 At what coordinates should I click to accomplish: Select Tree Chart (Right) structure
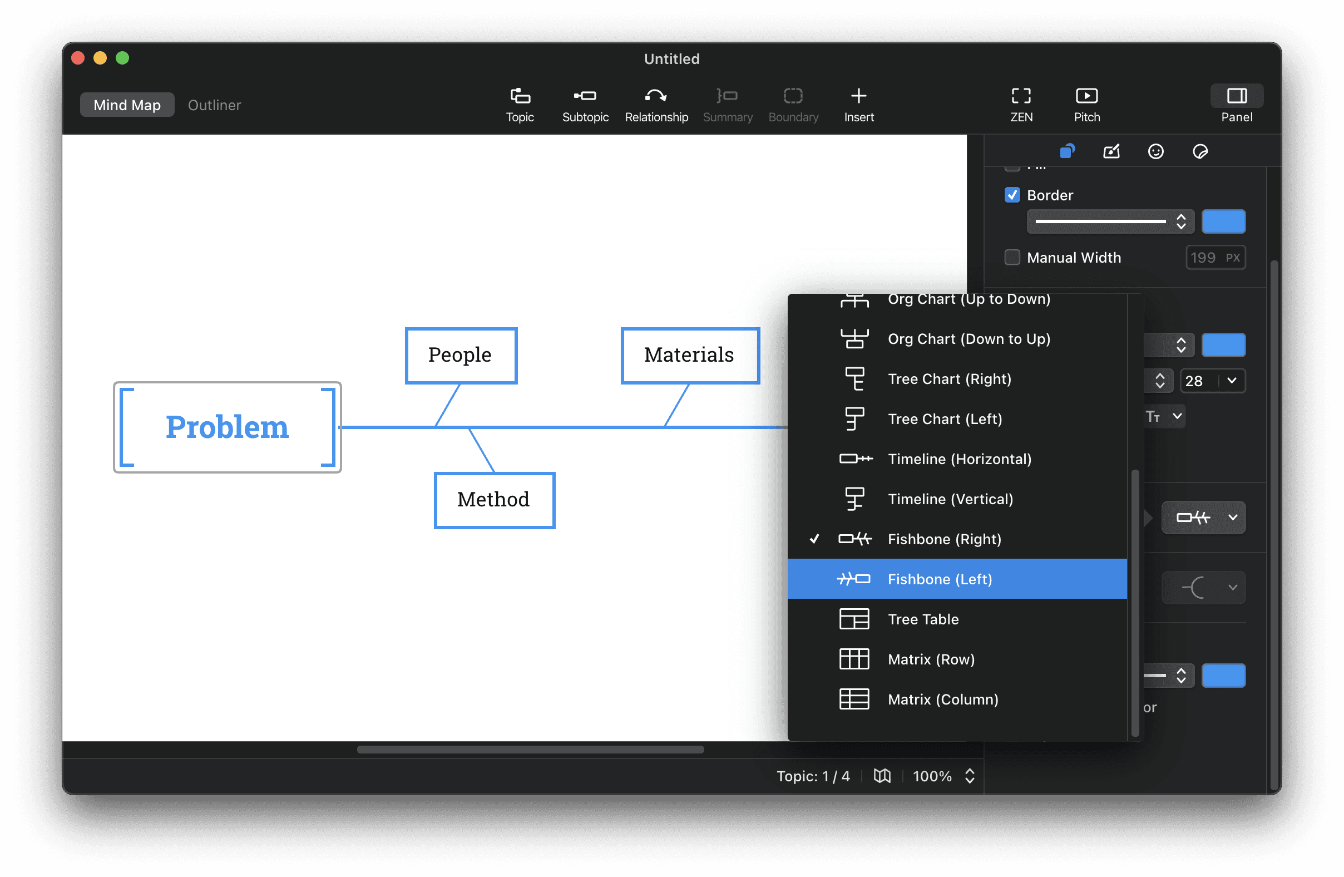point(957,379)
